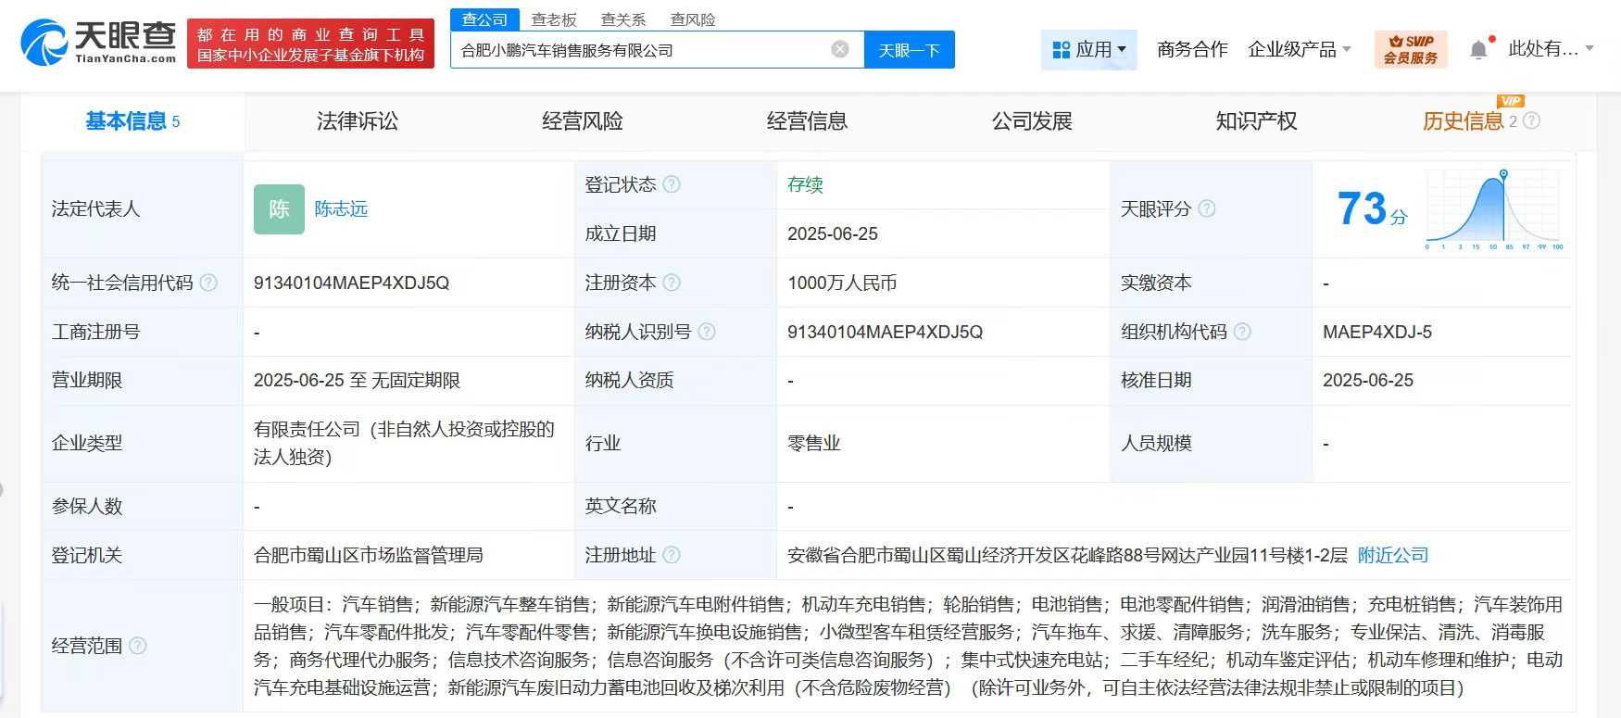This screenshot has height=718, width=1621.
Task: Click the 2025-06-25 establishment date value
Action: click(x=833, y=233)
